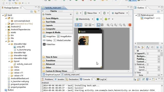
Task: Open the Time & Date palette category
Action: click(x=57, y=57)
